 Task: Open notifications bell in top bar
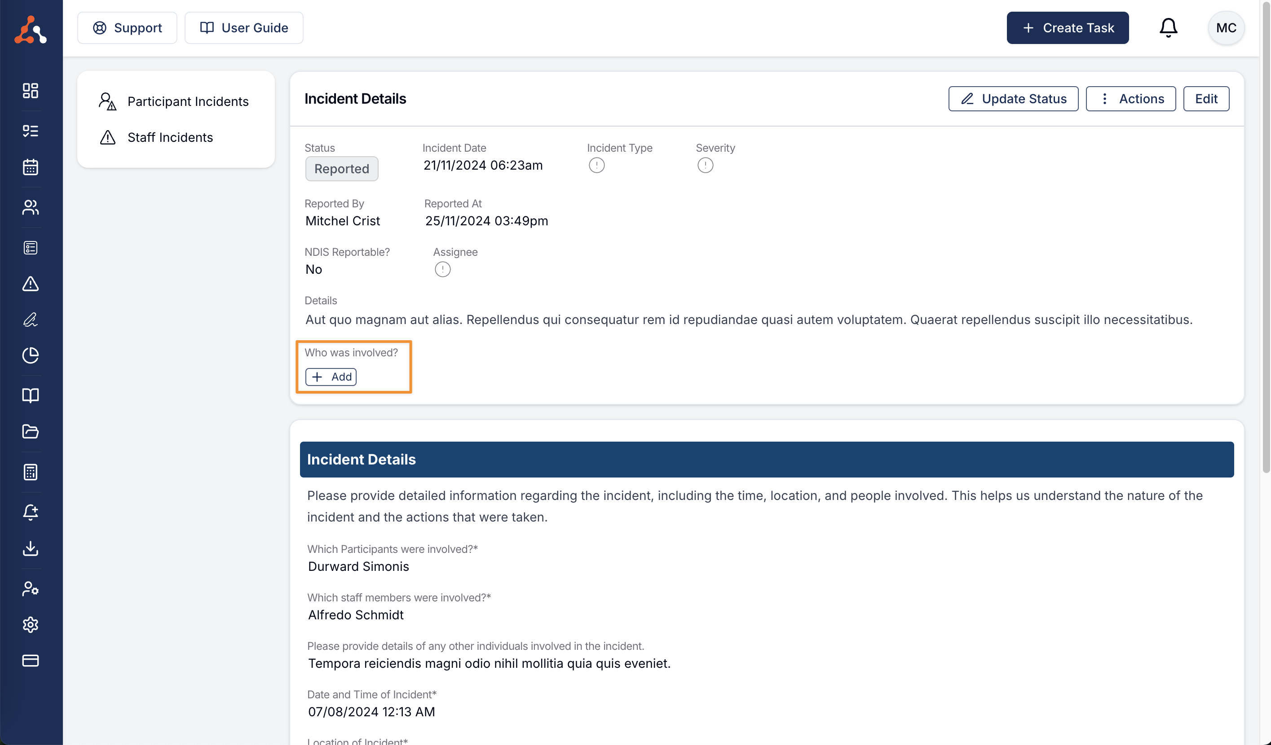pyautogui.click(x=1168, y=28)
